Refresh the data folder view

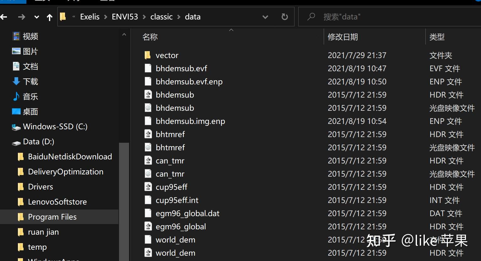pyautogui.click(x=285, y=17)
